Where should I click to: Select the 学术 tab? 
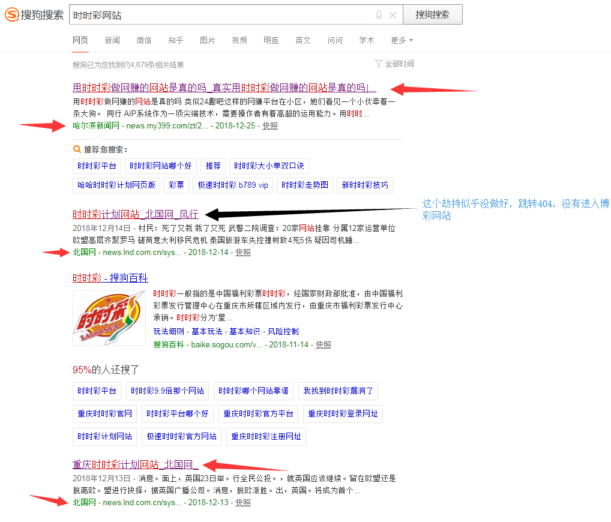366,41
